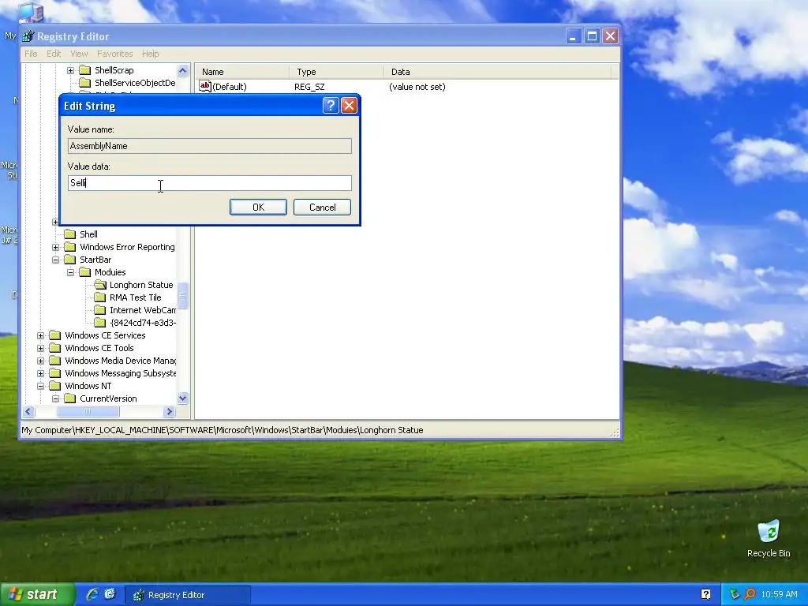Launch Outlook Express from the quick launch bar

pos(110,594)
